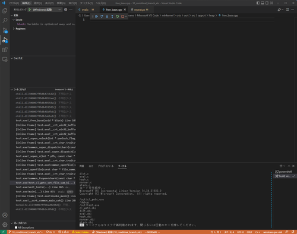297x234 pixels.
Task: Open the ヘルプ(H) menu
Action: [x=100, y=3]
